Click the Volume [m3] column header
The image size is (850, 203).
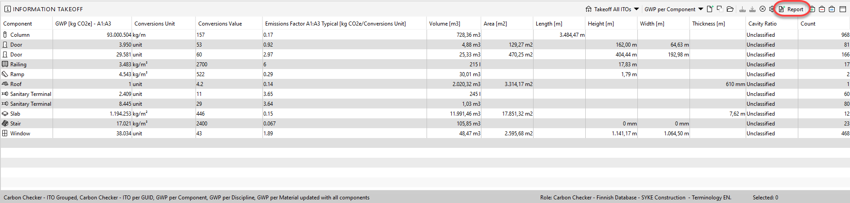pyautogui.click(x=444, y=24)
